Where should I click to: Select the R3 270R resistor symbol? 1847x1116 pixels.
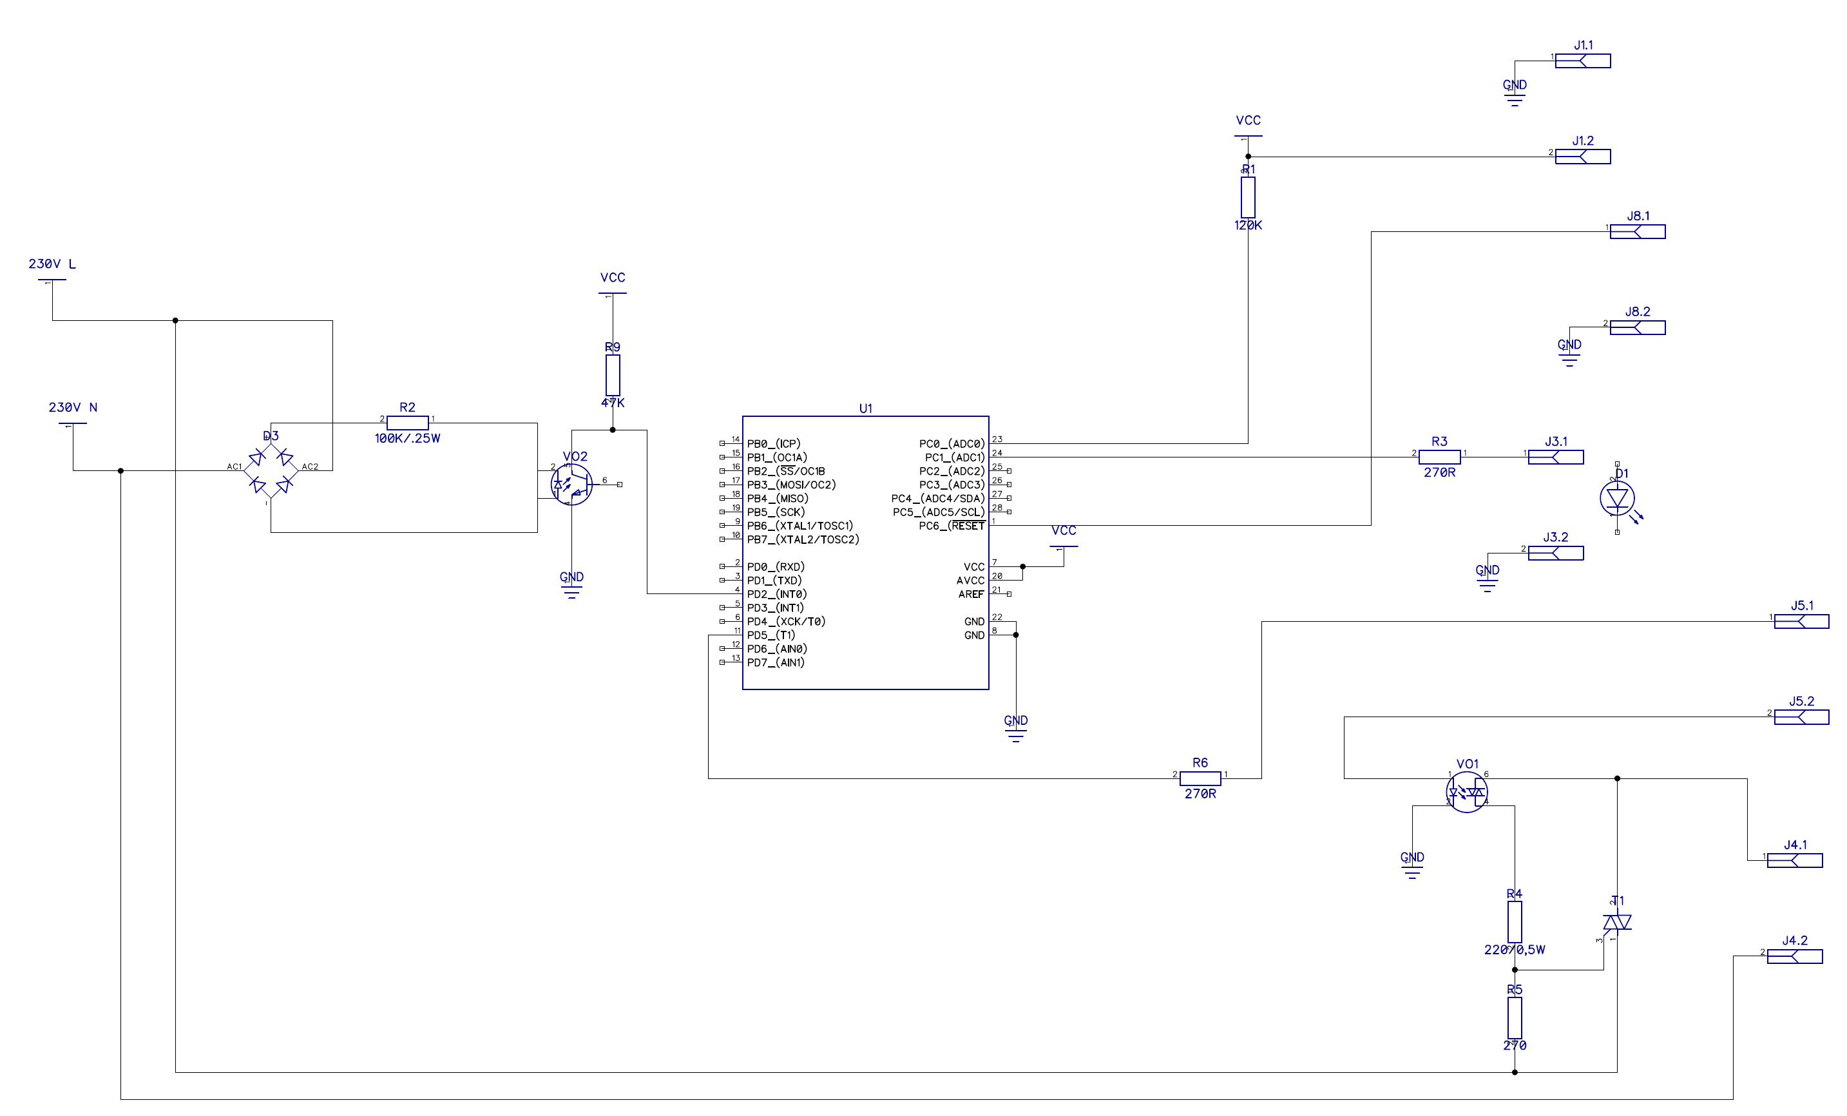point(1439,457)
